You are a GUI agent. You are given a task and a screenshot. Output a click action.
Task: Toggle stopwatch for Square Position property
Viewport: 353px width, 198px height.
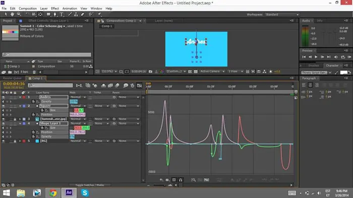(33, 114)
